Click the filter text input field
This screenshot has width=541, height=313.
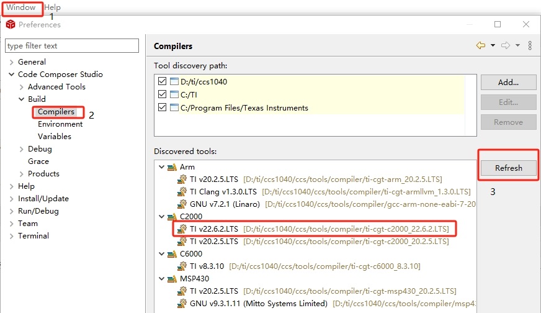(x=72, y=45)
